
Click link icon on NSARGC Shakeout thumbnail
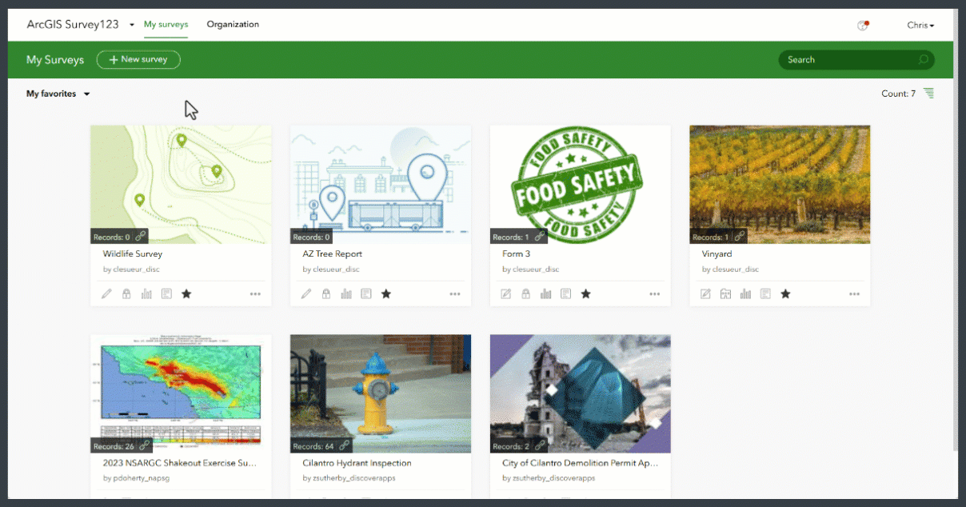point(145,446)
